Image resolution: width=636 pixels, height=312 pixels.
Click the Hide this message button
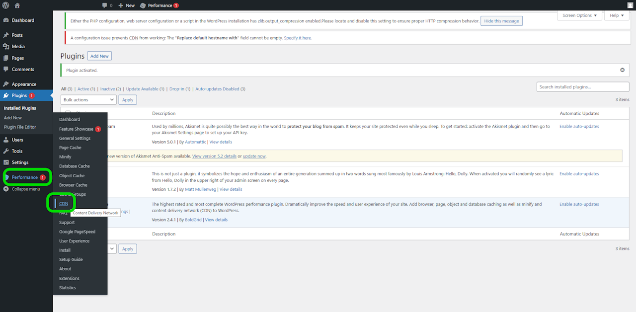501,21
